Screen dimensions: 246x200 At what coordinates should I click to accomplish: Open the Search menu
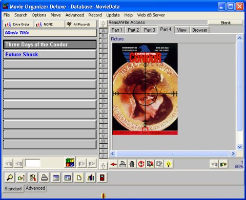pyautogui.click(x=20, y=15)
